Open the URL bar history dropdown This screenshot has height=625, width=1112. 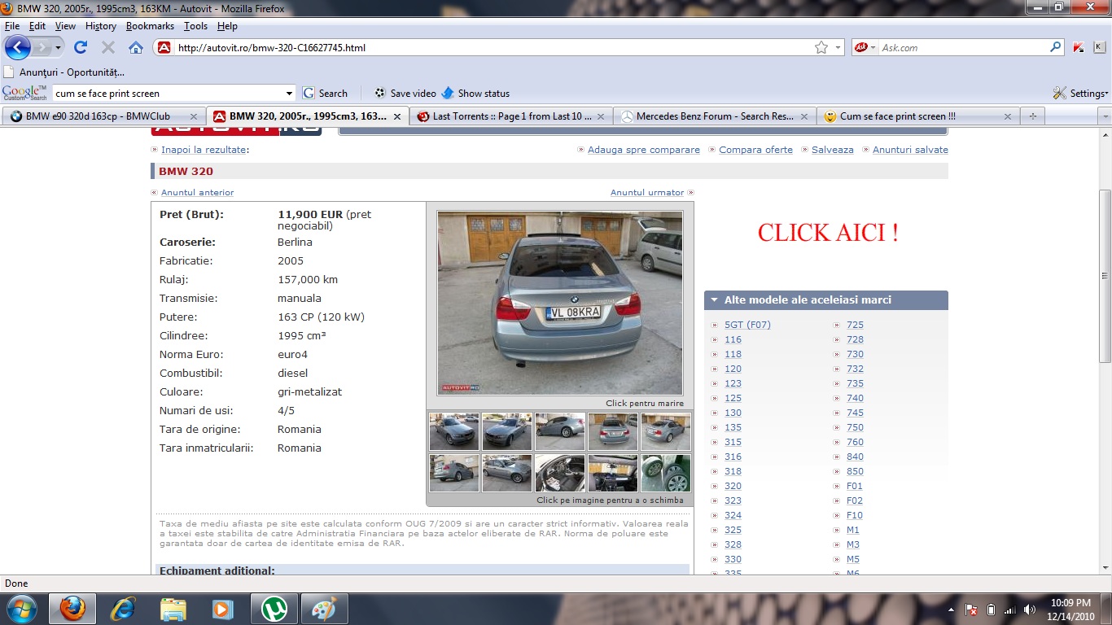pyautogui.click(x=838, y=47)
